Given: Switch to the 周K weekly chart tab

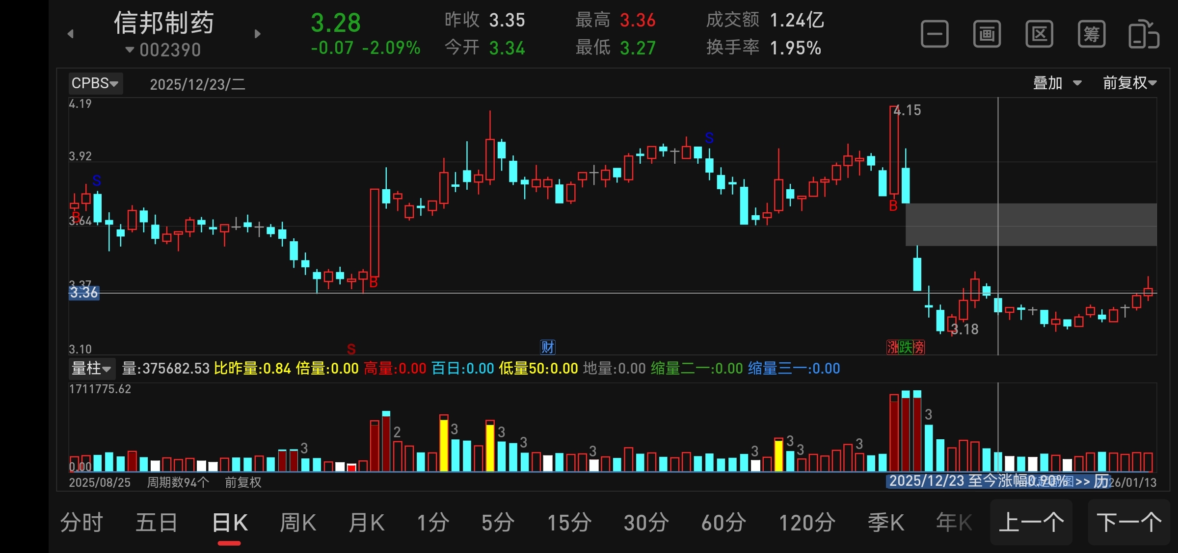Looking at the screenshot, I should (x=297, y=522).
